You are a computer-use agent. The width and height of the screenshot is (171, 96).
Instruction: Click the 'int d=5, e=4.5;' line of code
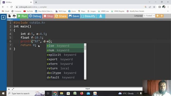tap(34, 34)
